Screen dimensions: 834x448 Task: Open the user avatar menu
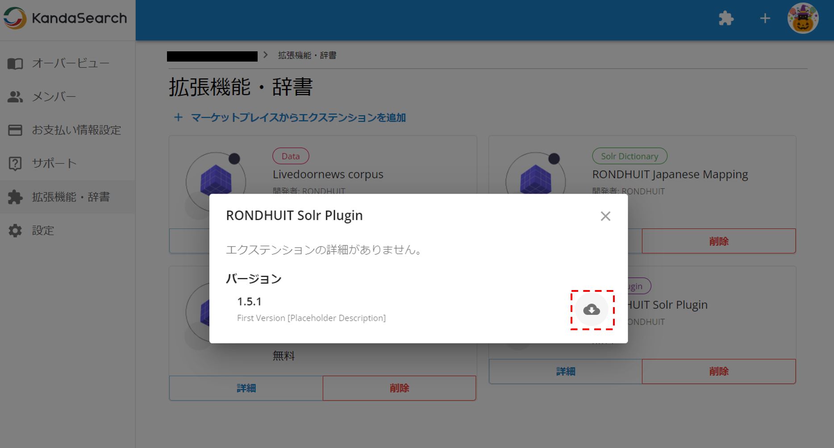[803, 18]
